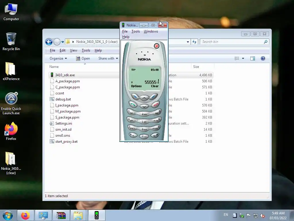Open Tools menu in Nokia emulator

136,31
